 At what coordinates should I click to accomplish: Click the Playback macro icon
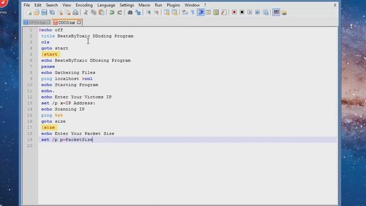[250, 12]
